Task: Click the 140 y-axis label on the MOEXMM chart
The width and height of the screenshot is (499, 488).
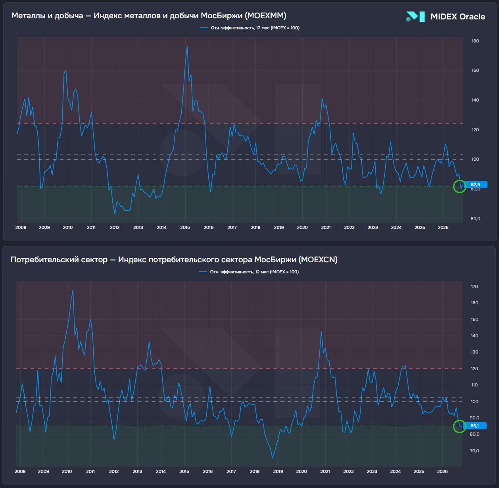Action: [x=475, y=100]
